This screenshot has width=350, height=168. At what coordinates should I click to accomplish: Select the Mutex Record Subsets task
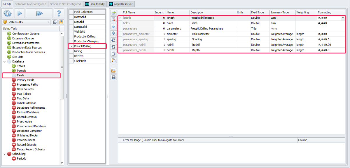point(31,149)
